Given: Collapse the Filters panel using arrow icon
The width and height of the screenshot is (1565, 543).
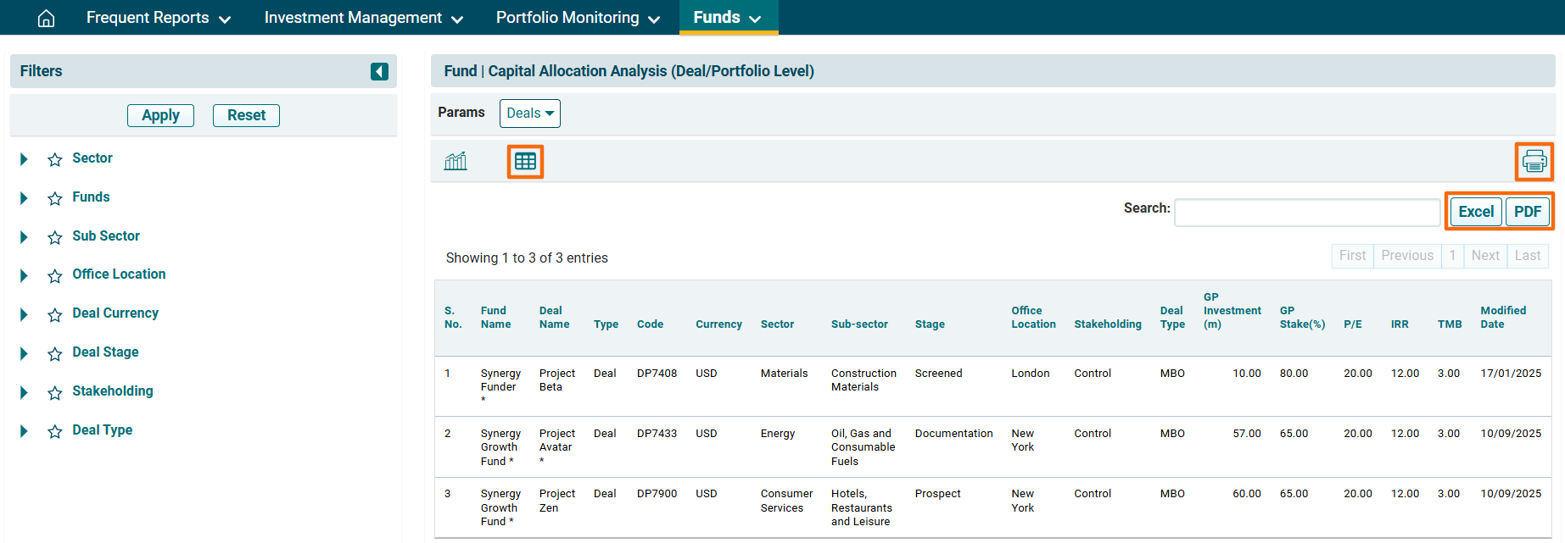Looking at the screenshot, I should (x=379, y=71).
